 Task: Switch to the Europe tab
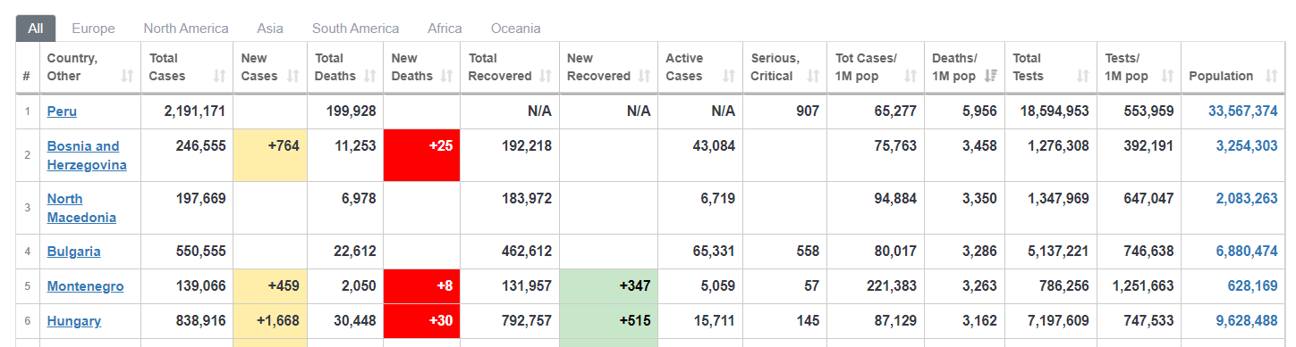pyautogui.click(x=93, y=29)
